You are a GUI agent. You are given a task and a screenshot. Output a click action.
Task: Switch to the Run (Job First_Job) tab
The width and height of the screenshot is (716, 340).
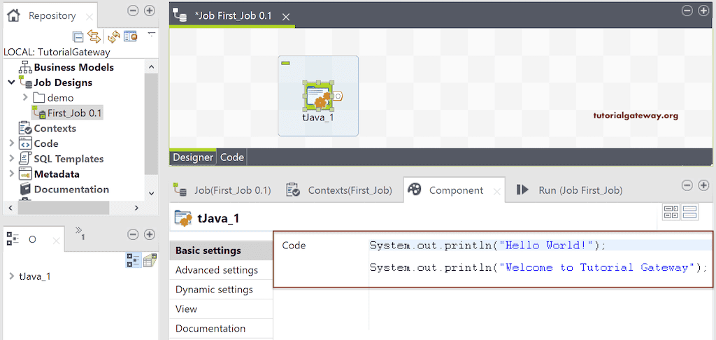[x=568, y=190]
